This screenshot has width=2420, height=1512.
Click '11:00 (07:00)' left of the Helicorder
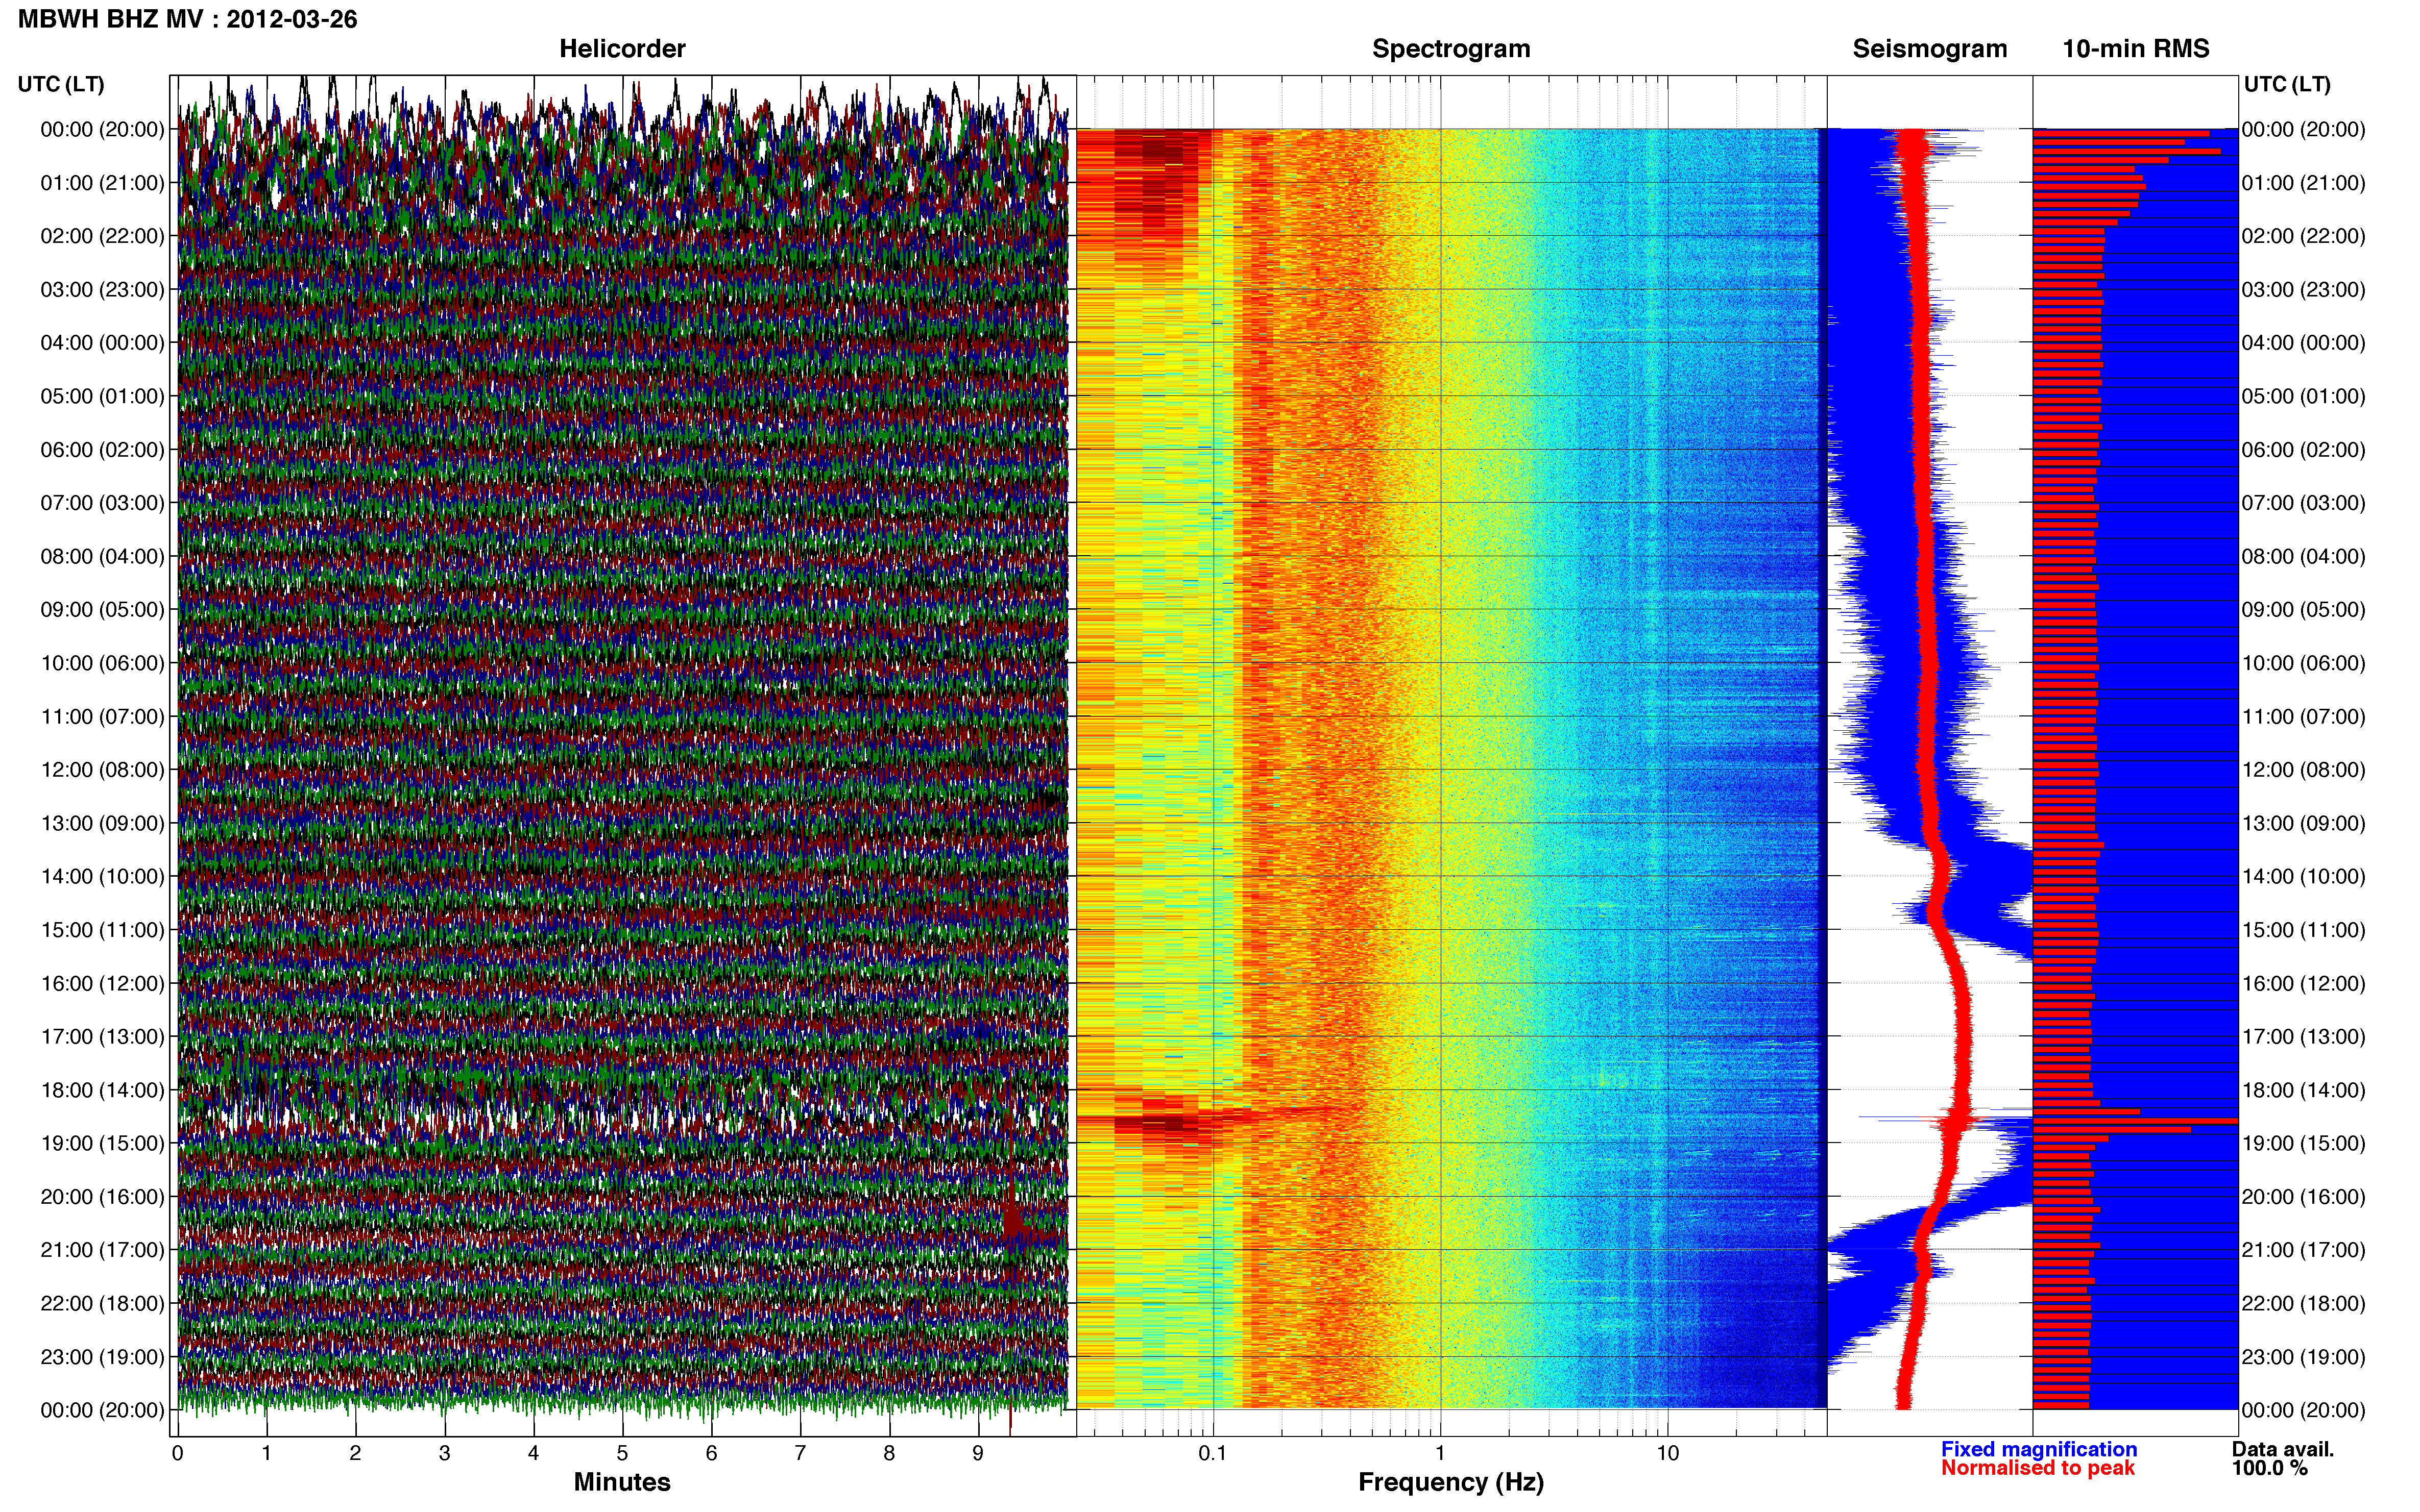[102, 717]
